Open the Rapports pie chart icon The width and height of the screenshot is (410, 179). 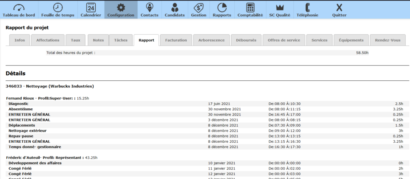click(x=222, y=8)
